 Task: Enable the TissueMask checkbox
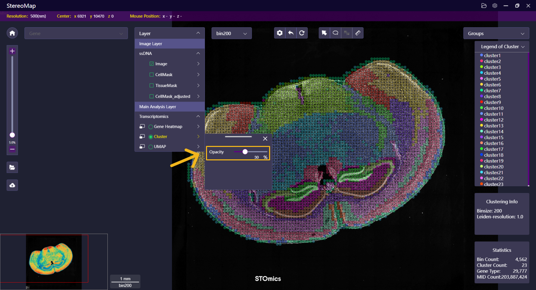coord(152,85)
